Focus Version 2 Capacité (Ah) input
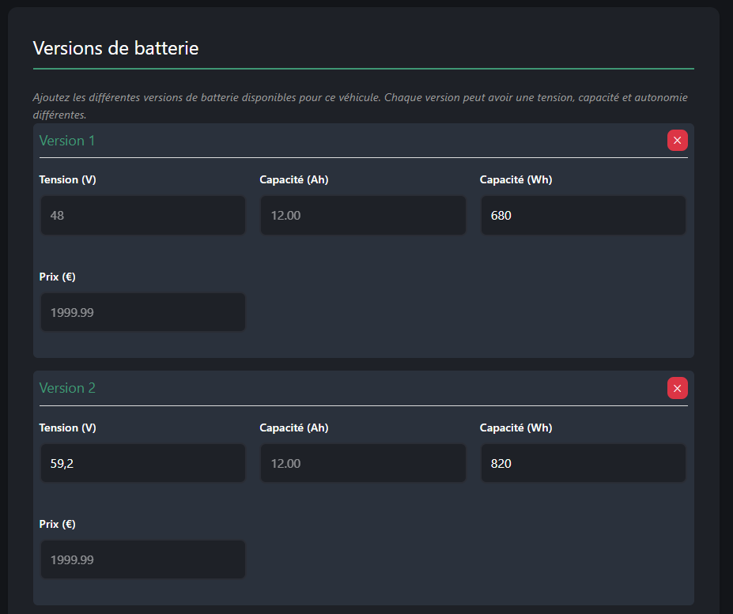Viewport: 733px width, 614px height. coord(363,463)
